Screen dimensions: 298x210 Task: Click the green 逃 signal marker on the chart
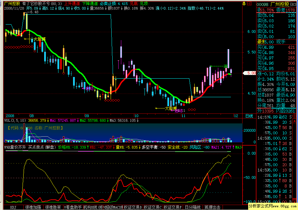pos(226,66)
